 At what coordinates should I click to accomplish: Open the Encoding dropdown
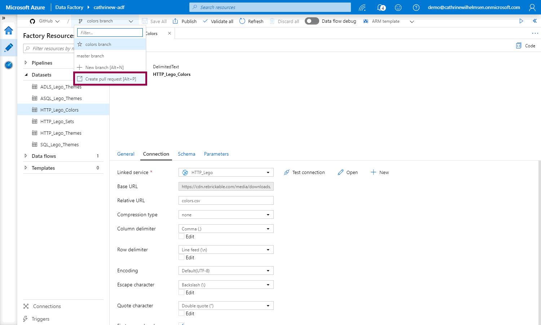(x=226, y=271)
